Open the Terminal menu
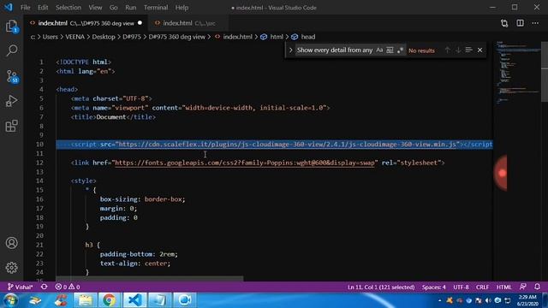 (x=156, y=8)
